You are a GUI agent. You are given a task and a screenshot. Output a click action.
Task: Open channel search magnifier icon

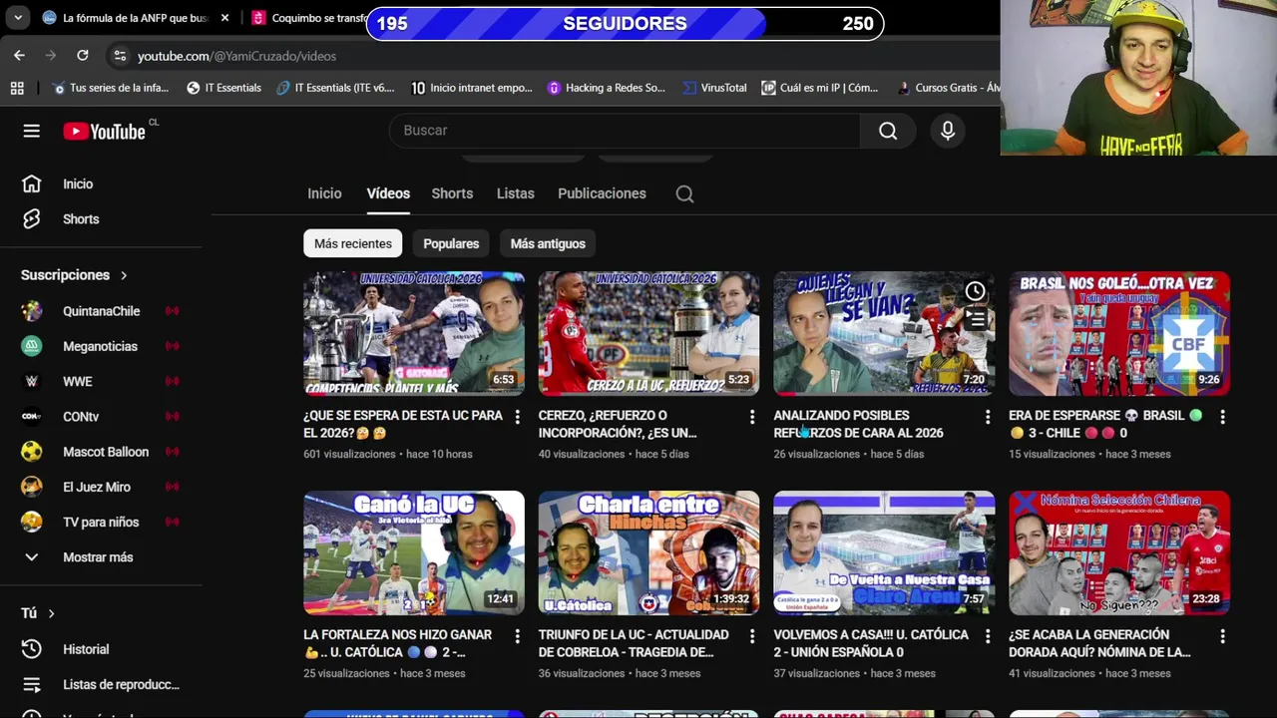coord(684,194)
